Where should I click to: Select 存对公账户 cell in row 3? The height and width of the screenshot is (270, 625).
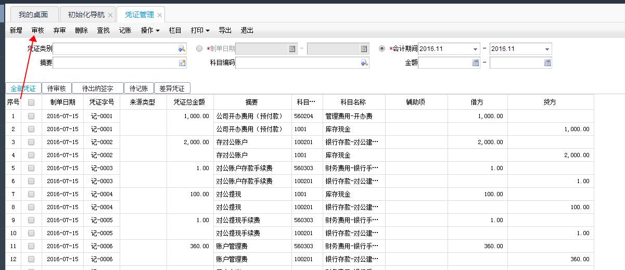click(252, 142)
